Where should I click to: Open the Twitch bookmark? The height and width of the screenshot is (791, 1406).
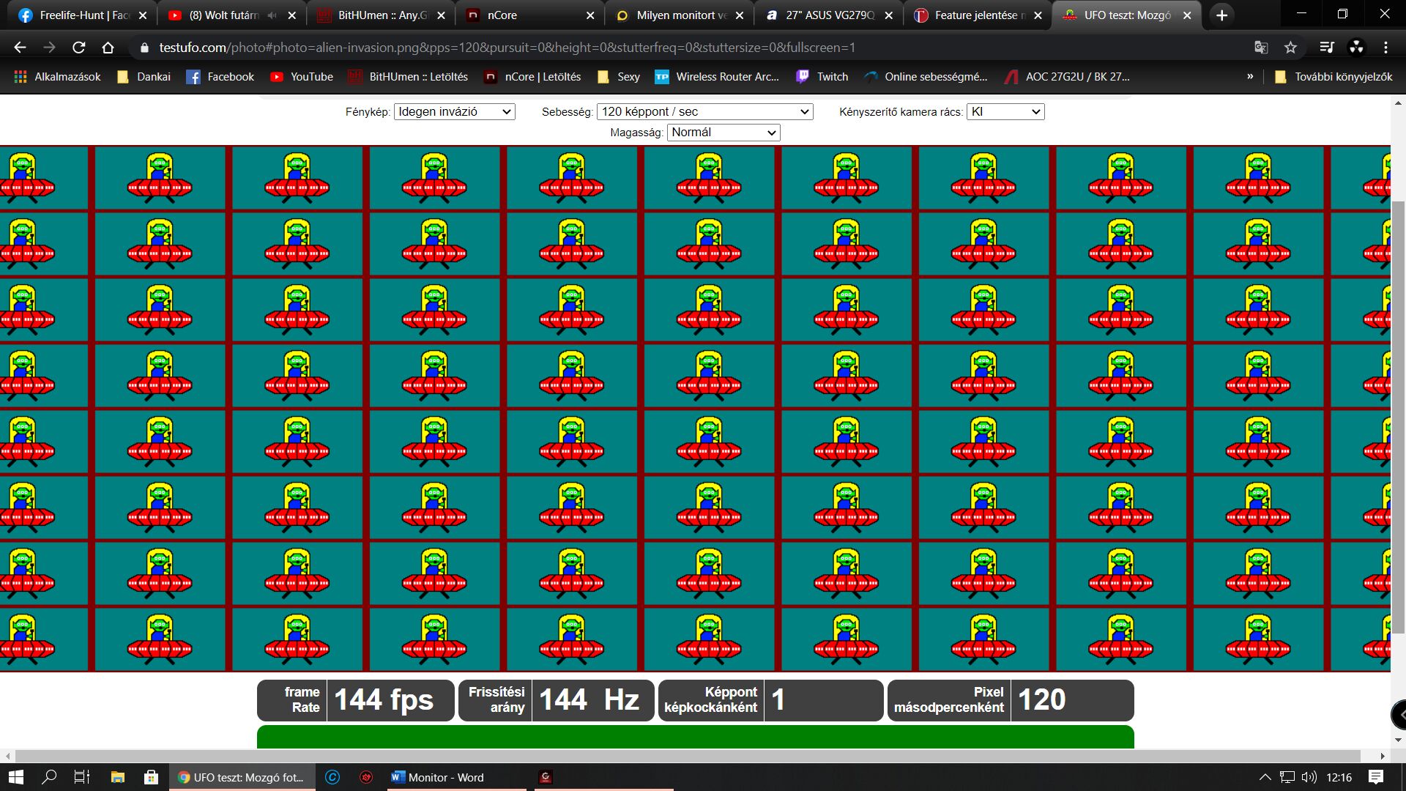[822, 77]
